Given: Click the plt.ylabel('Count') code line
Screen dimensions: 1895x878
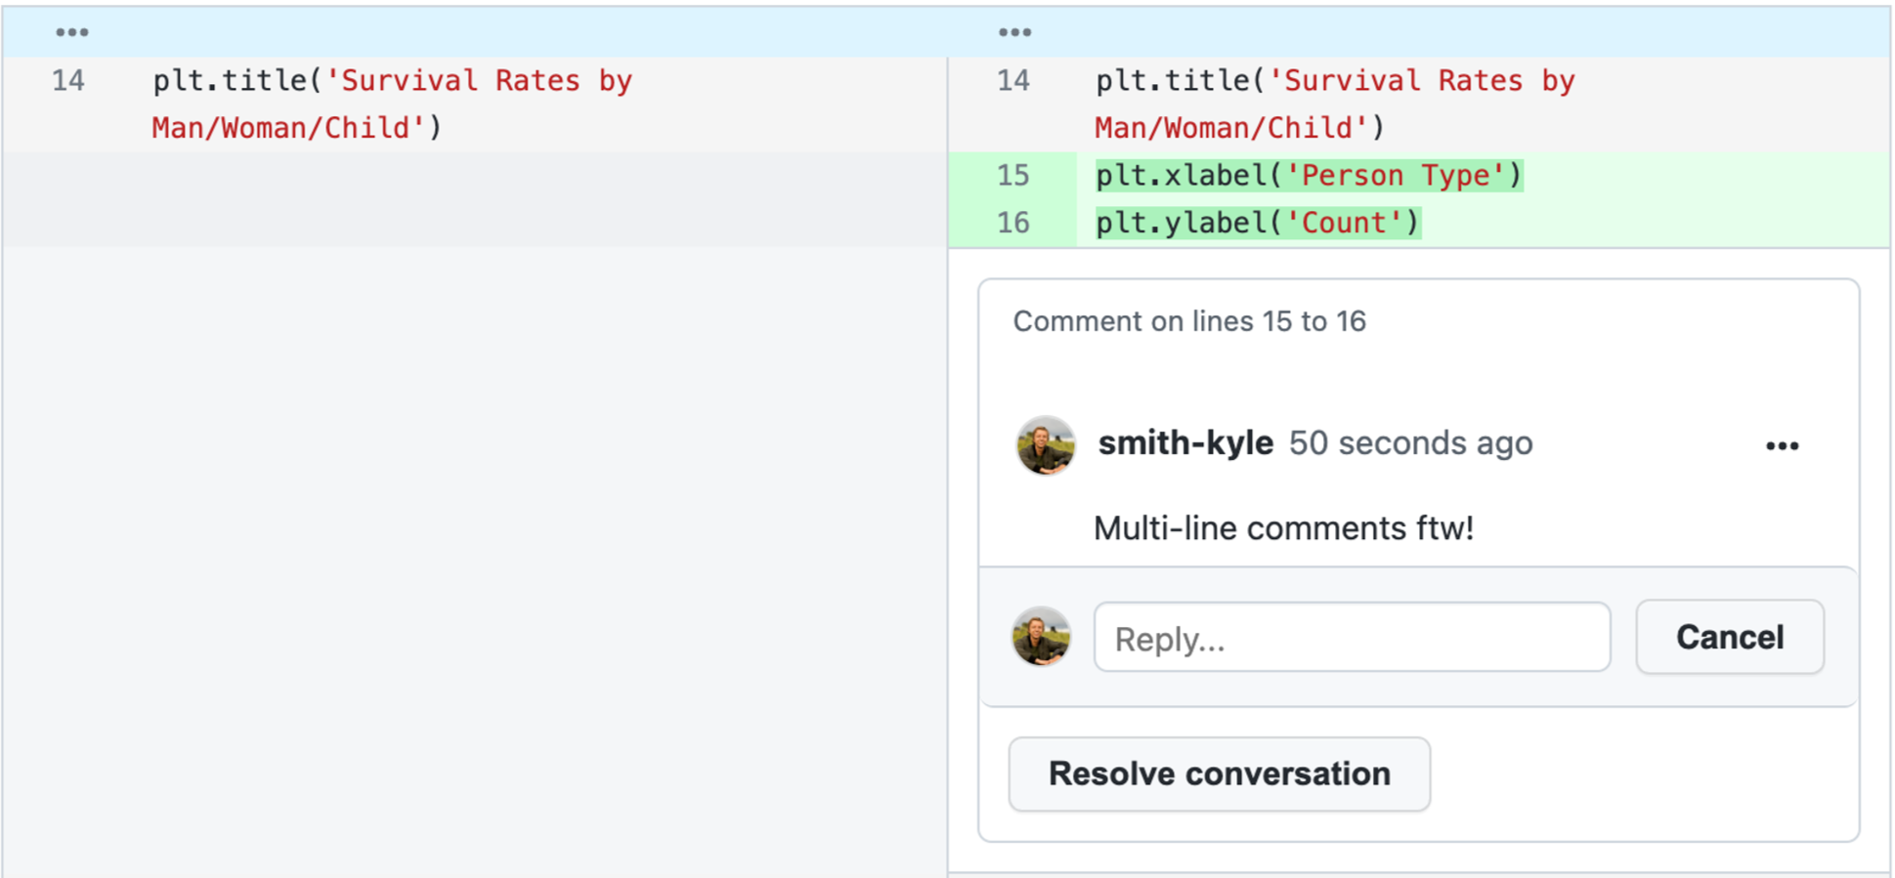Looking at the screenshot, I should coord(1257,223).
